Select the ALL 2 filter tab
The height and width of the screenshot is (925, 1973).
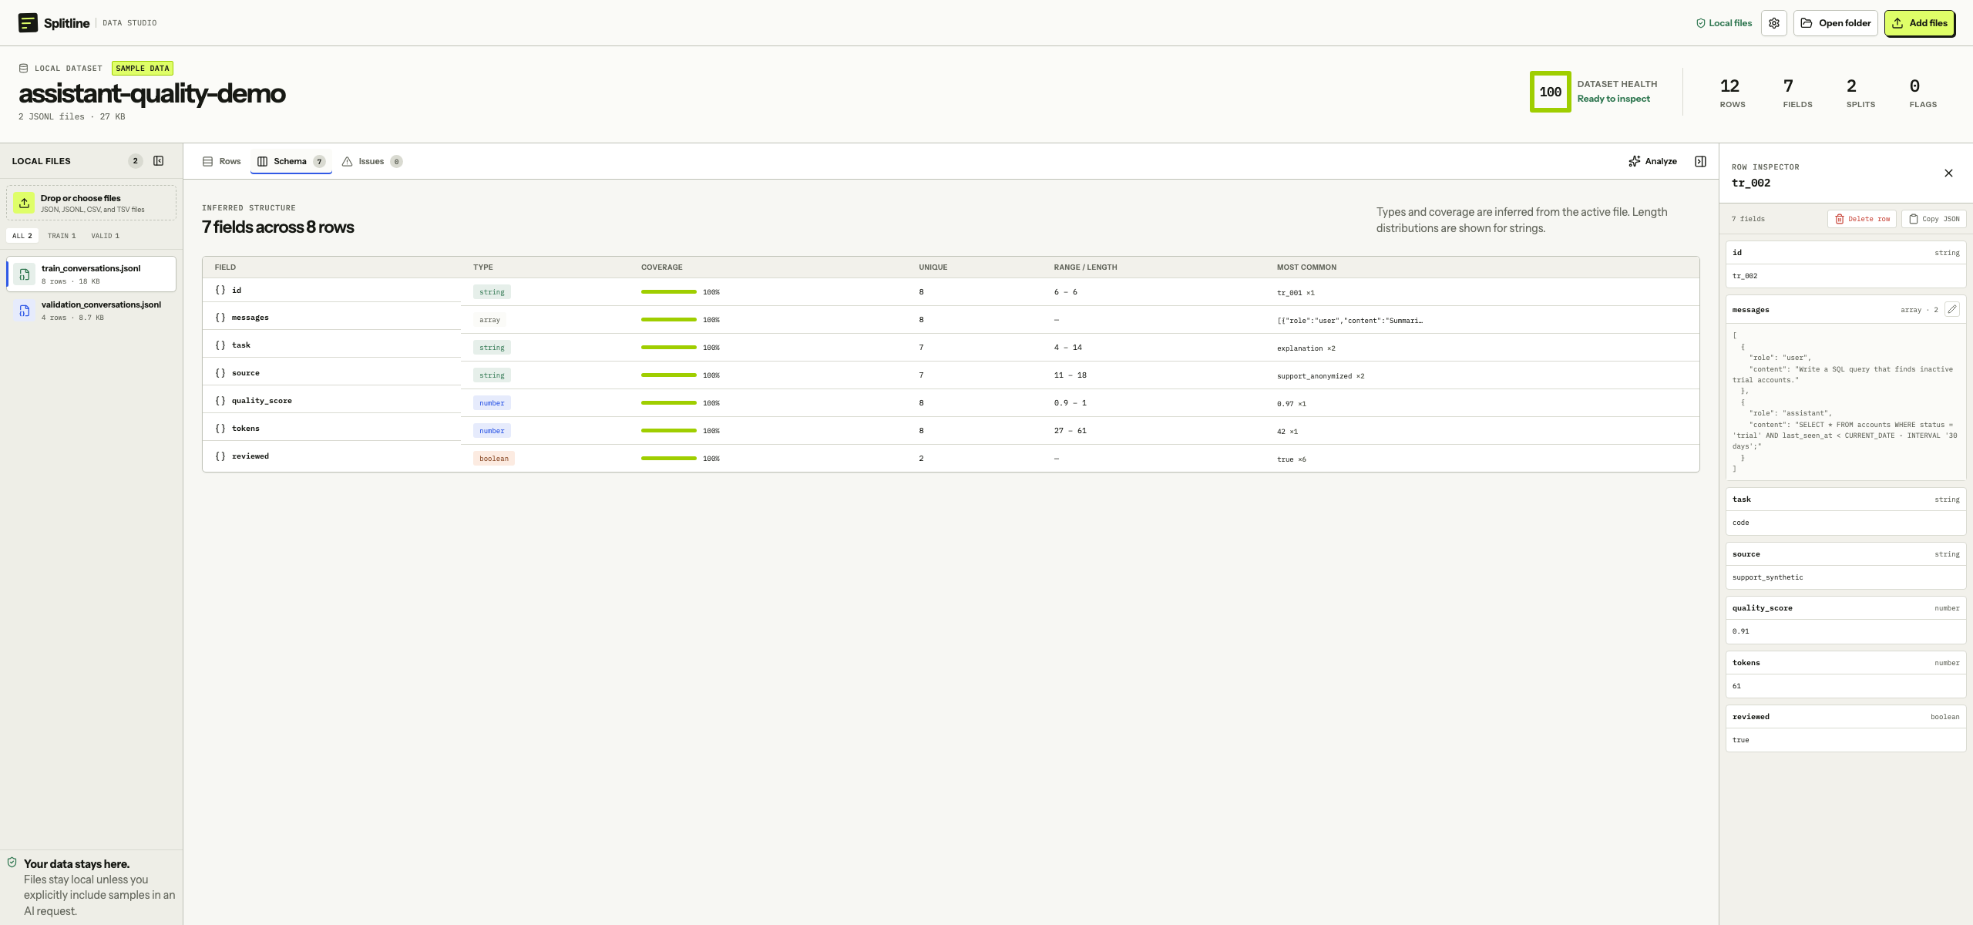22,236
